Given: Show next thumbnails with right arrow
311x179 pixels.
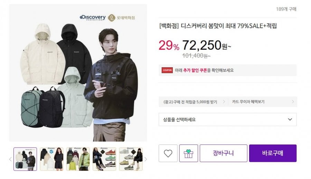Looking at the screenshot, I should click(x=145, y=159).
